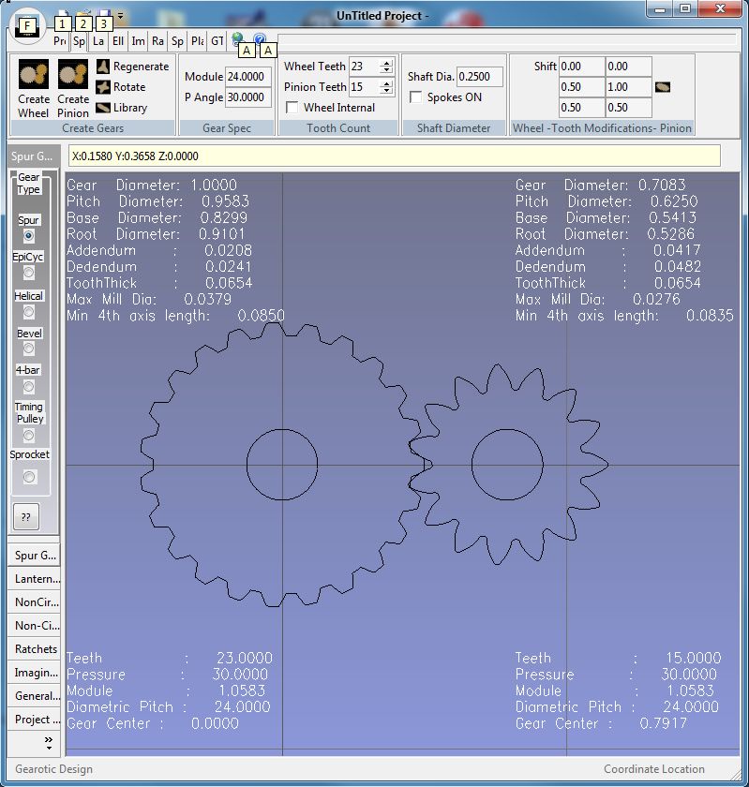The width and height of the screenshot is (749, 787).
Task: Select the Timing Pulley radio button
Action: 29,435
